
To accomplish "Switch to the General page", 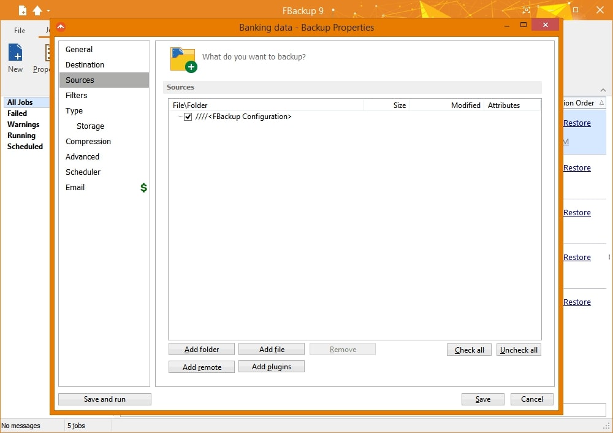I will tap(104, 49).
